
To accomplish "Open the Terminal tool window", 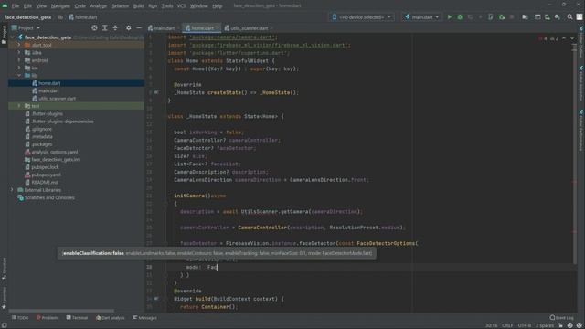I will coord(77,318).
